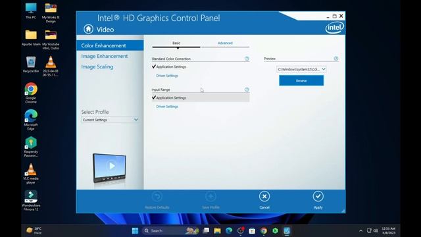Select Driver Settings under Standard Color Correction
The width and height of the screenshot is (421, 237).
tap(167, 76)
